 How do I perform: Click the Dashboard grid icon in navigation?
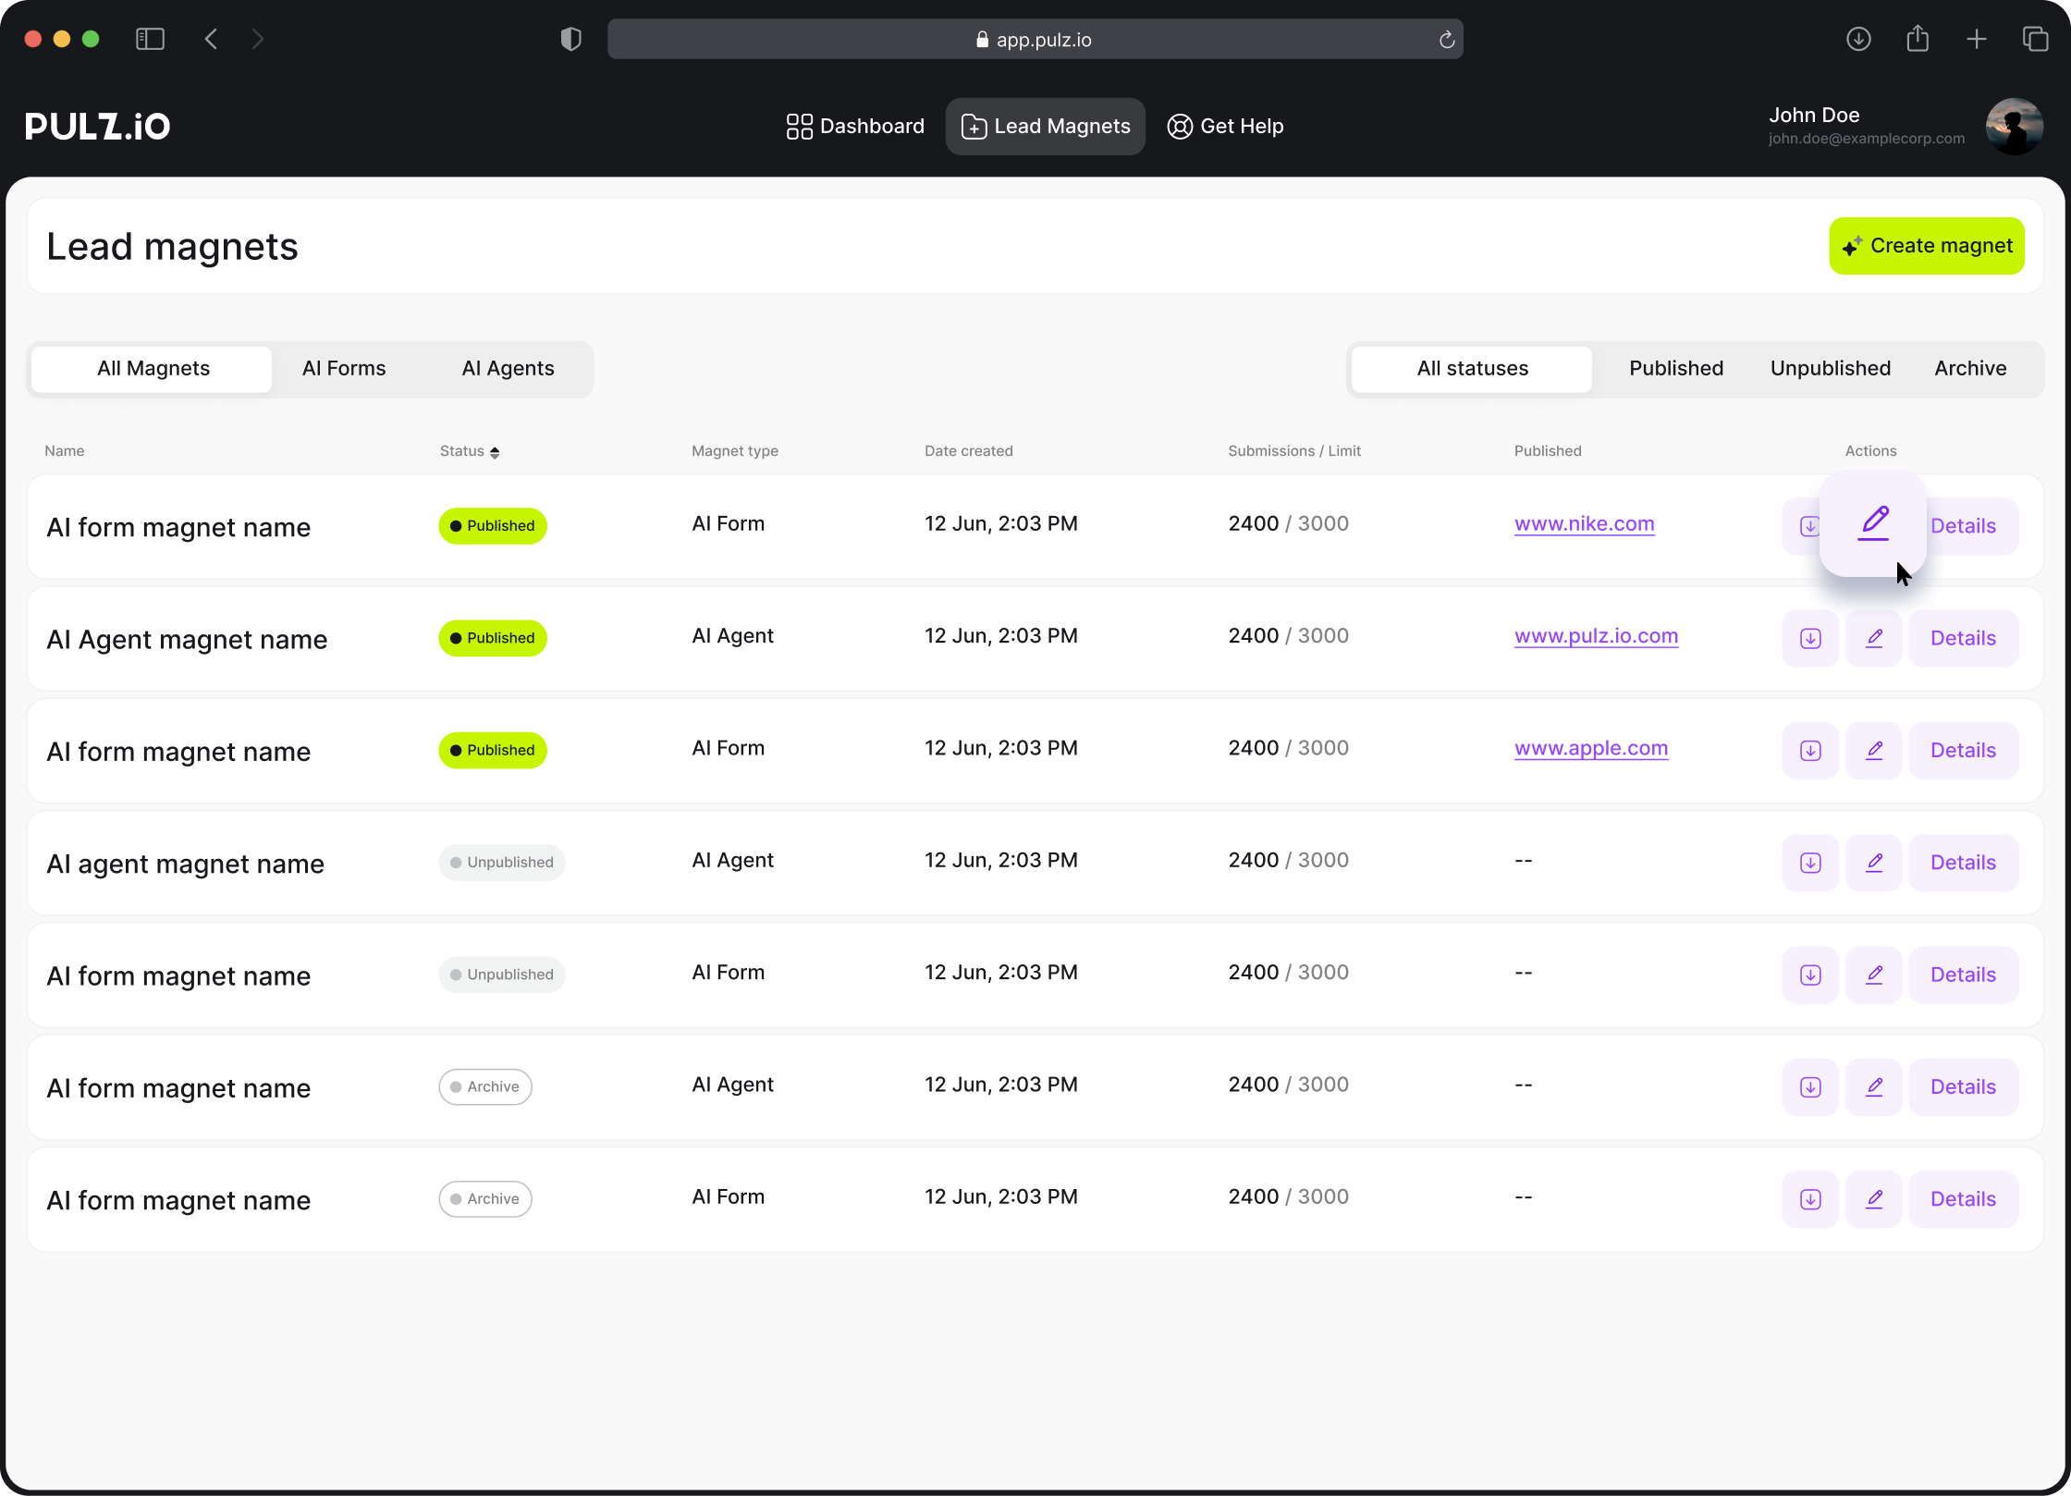click(799, 126)
